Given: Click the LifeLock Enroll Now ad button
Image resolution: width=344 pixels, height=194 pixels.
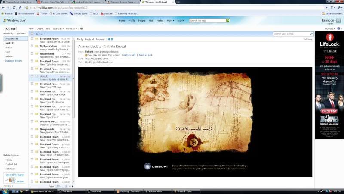Looking at the screenshot, I should [x=329, y=111].
